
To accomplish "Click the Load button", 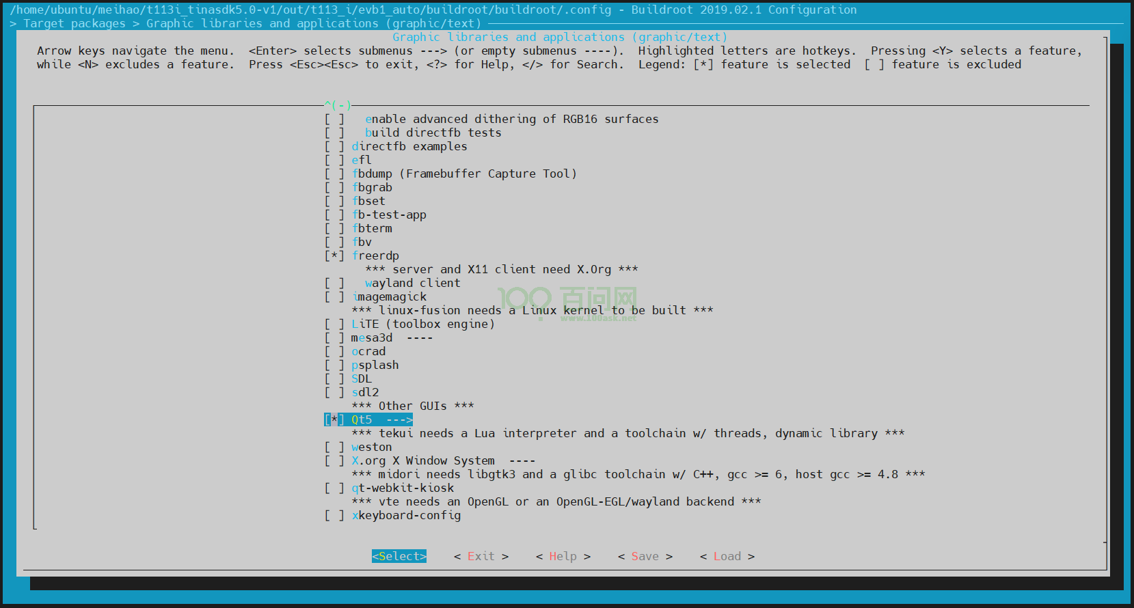I will (x=727, y=556).
